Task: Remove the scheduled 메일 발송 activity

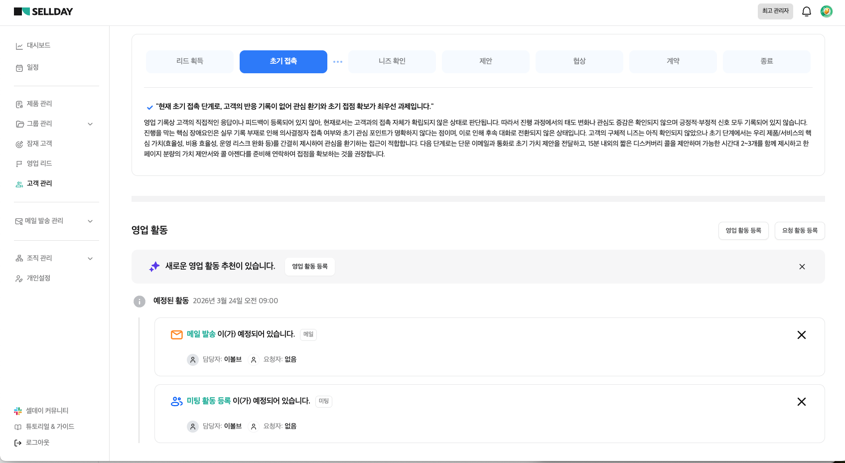Action: [x=802, y=335]
